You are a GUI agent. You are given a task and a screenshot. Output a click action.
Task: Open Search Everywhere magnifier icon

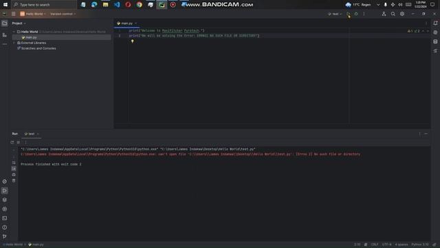click(393, 14)
